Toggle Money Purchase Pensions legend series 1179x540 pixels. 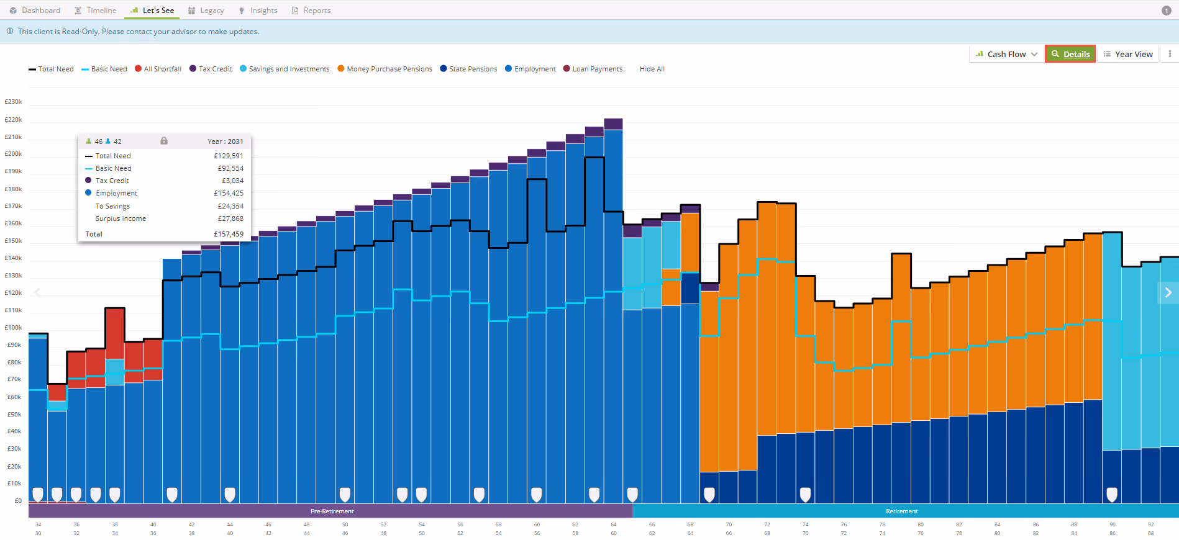(x=385, y=69)
